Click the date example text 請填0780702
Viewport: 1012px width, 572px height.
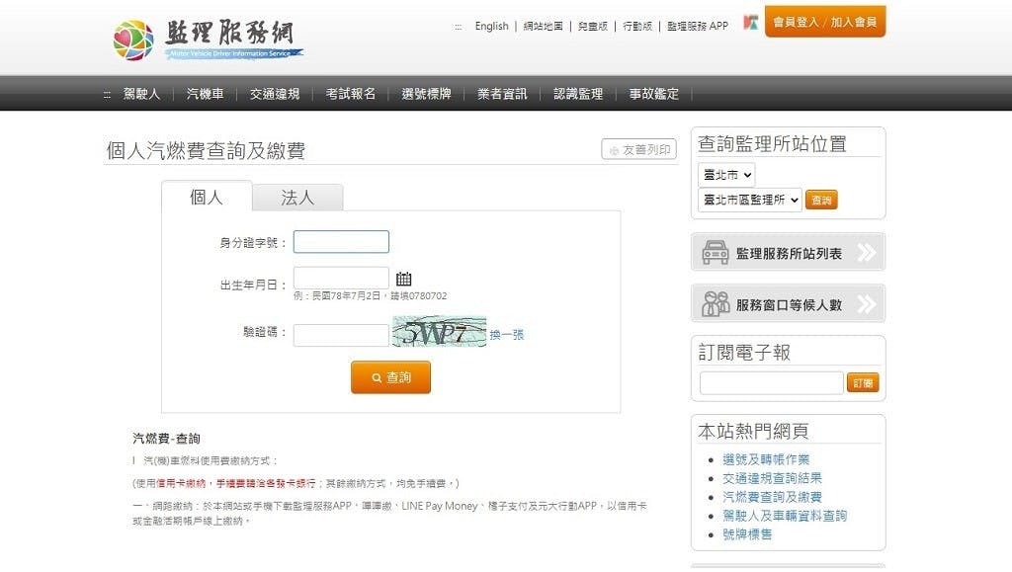tap(419, 296)
